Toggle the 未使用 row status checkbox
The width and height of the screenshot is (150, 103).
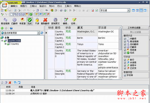point(125,63)
